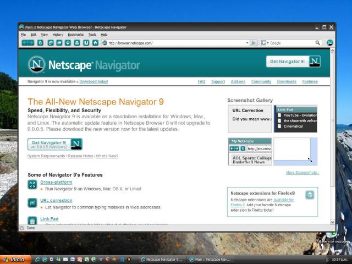Open the "More Screenshots" link
Image resolution: width=352 pixels, height=264 pixels.
(x=302, y=173)
